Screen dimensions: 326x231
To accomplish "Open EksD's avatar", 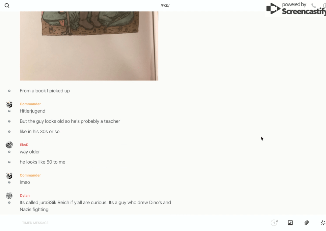I will click(x=9, y=145).
